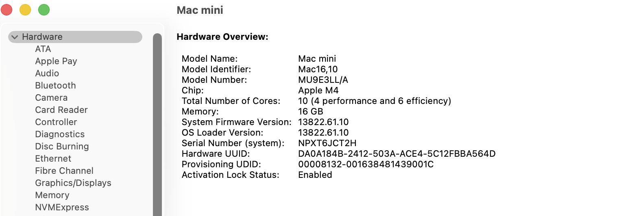Select Diagnostics in the sidebar

[x=60, y=134]
